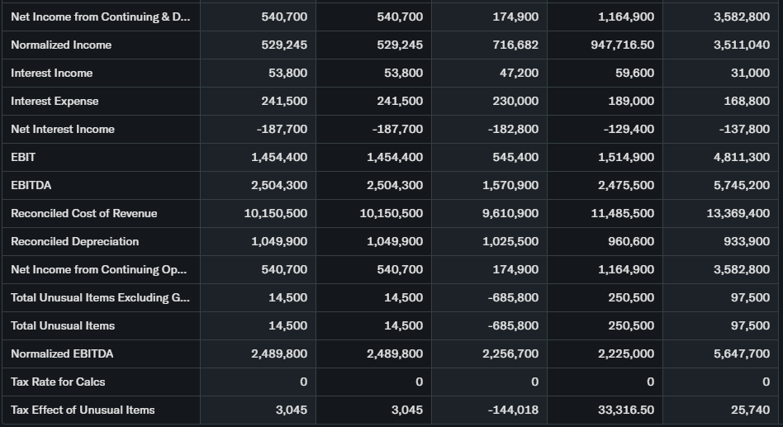
Task: Select the Tax Effect of Unusual Items label
Action: click(83, 410)
